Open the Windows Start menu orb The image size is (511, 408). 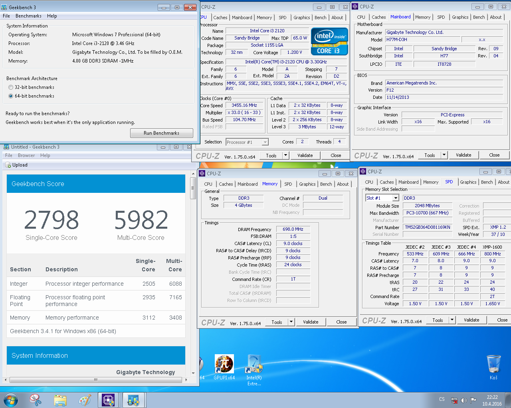(x=10, y=400)
